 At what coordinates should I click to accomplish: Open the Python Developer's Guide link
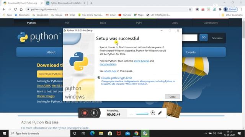click(73, 128)
